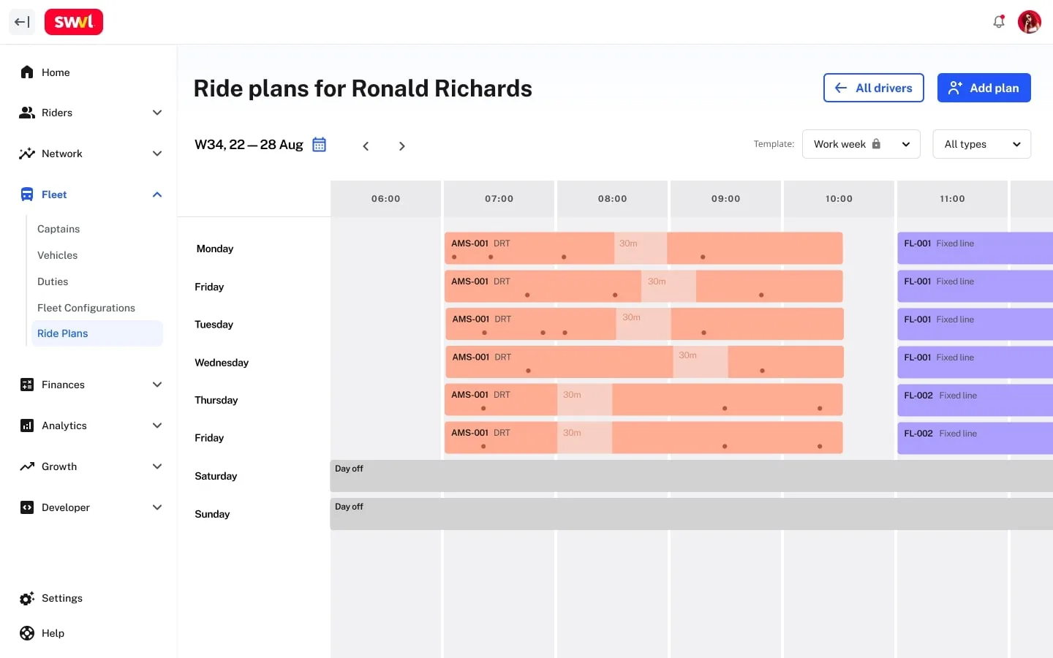Image resolution: width=1053 pixels, height=658 pixels.
Task: Open the Help section
Action: coord(53,633)
